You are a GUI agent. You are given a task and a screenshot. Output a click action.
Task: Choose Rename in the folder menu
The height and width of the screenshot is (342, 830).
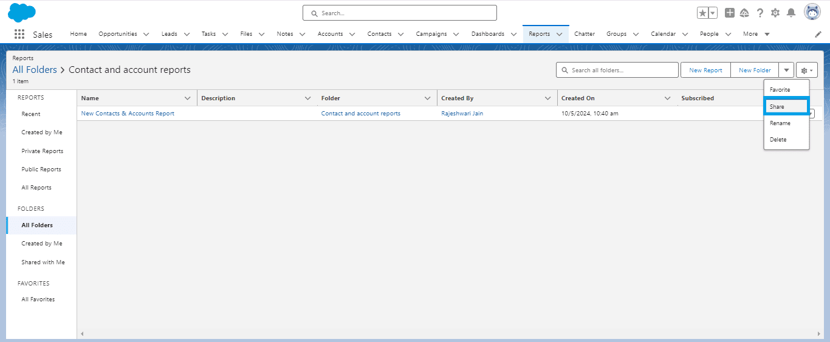[780, 123]
